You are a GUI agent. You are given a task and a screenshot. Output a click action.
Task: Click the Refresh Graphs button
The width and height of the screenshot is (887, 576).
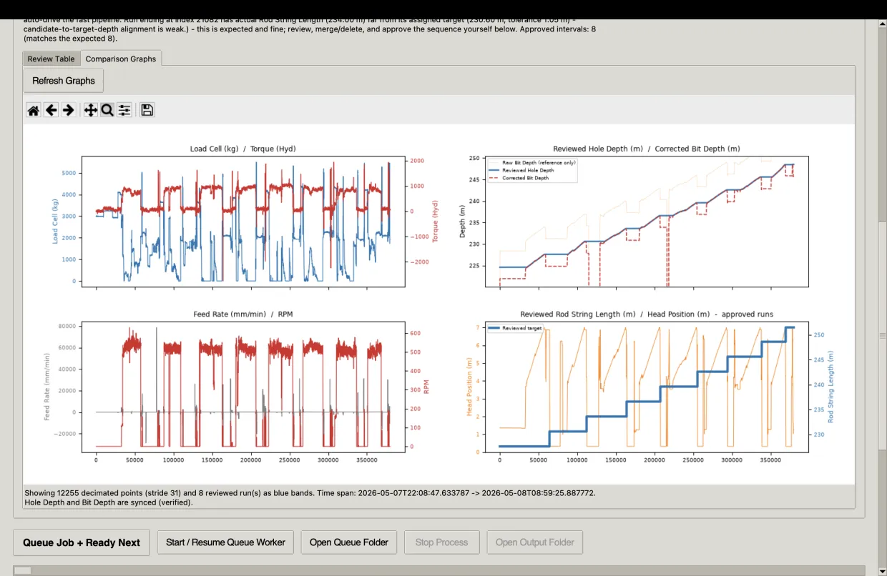click(64, 81)
